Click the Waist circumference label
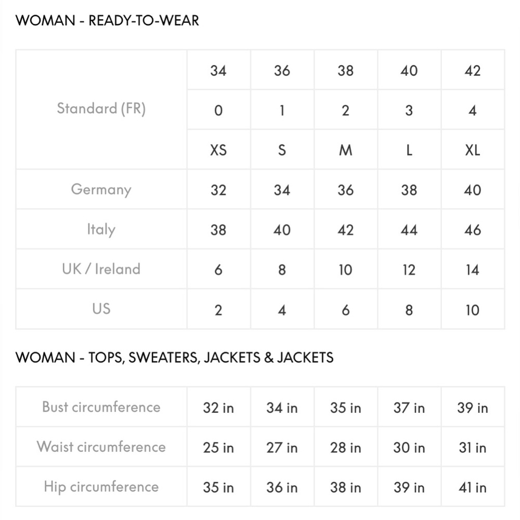The width and height of the screenshot is (520, 520). click(x=101, y=447)
